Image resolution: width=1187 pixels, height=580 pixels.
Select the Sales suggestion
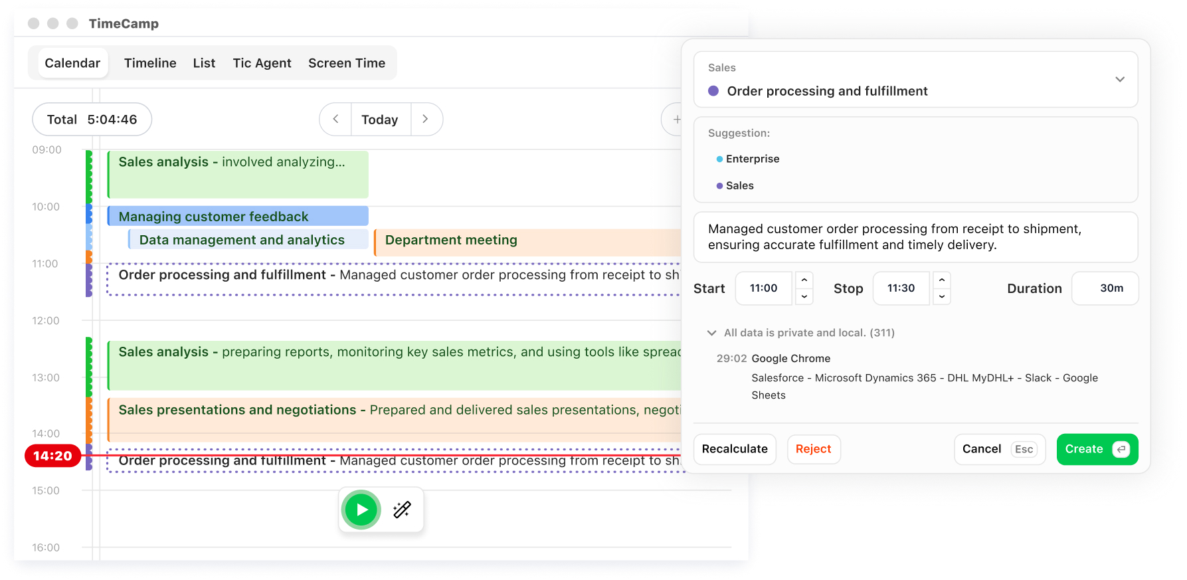click(735, 185)
